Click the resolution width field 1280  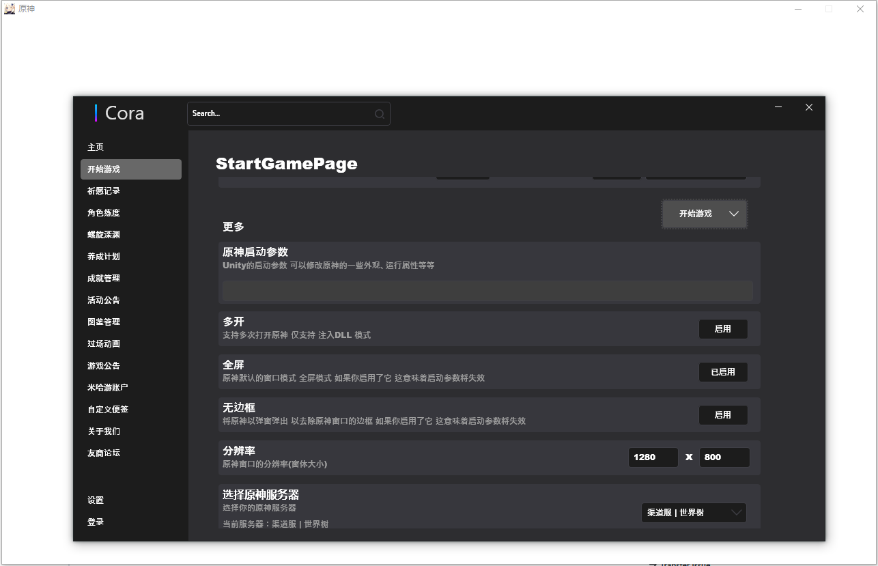[x=653, y=457]
